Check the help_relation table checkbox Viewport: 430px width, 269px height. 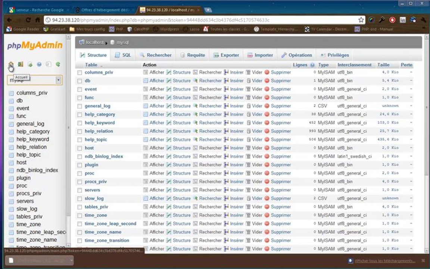(80, 132)
